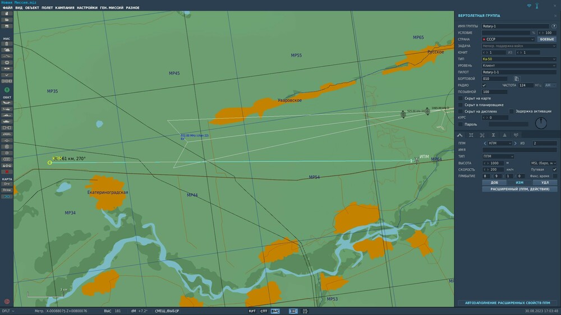
Task: Open the triggered actions tab icon
Action: (482, 135)
